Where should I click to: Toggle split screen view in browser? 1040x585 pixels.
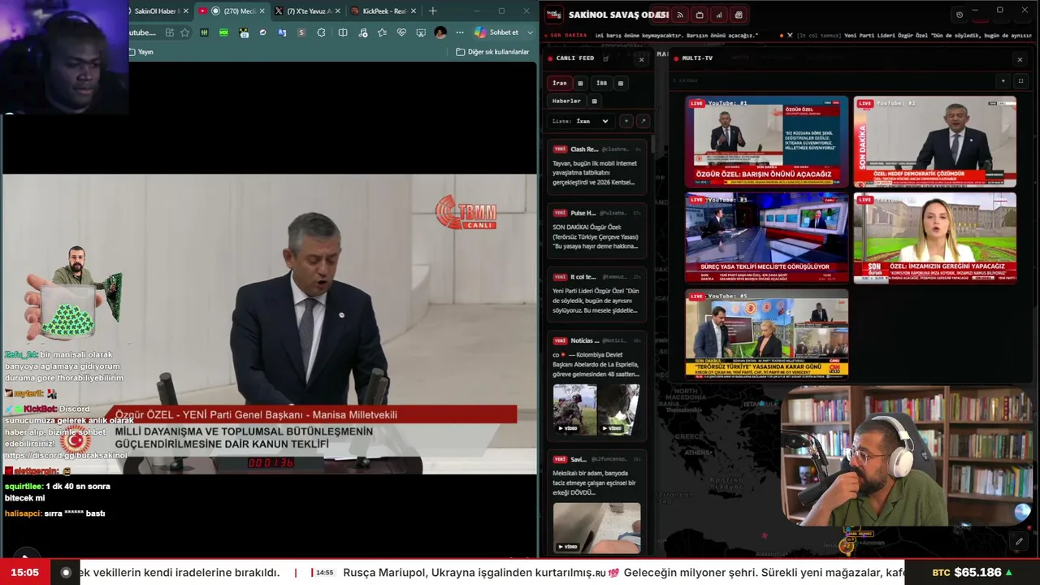coord(343,32)
